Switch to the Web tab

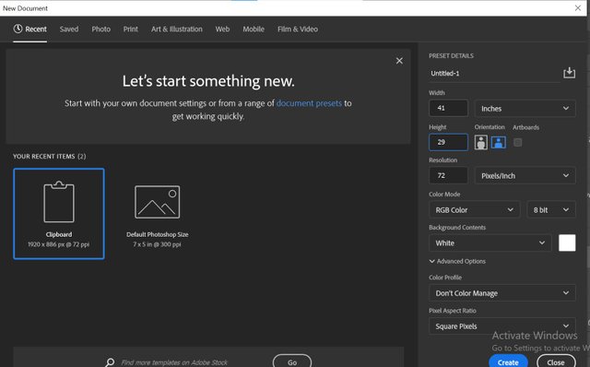222,29
